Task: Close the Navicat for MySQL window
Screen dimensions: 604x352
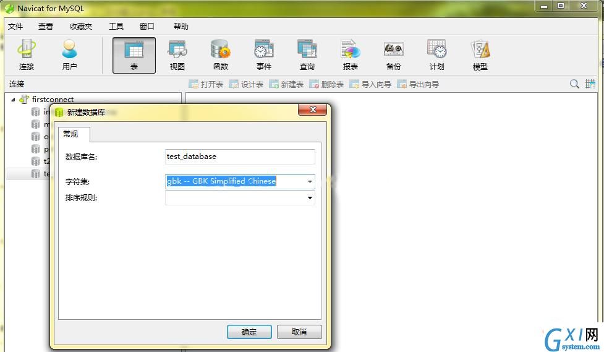Action: pyautogui.click(x=584, y=6)
